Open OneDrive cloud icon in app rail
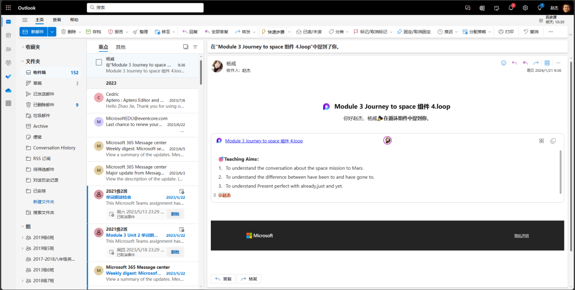This screenshot has width=575, height=290. point(9,90)
